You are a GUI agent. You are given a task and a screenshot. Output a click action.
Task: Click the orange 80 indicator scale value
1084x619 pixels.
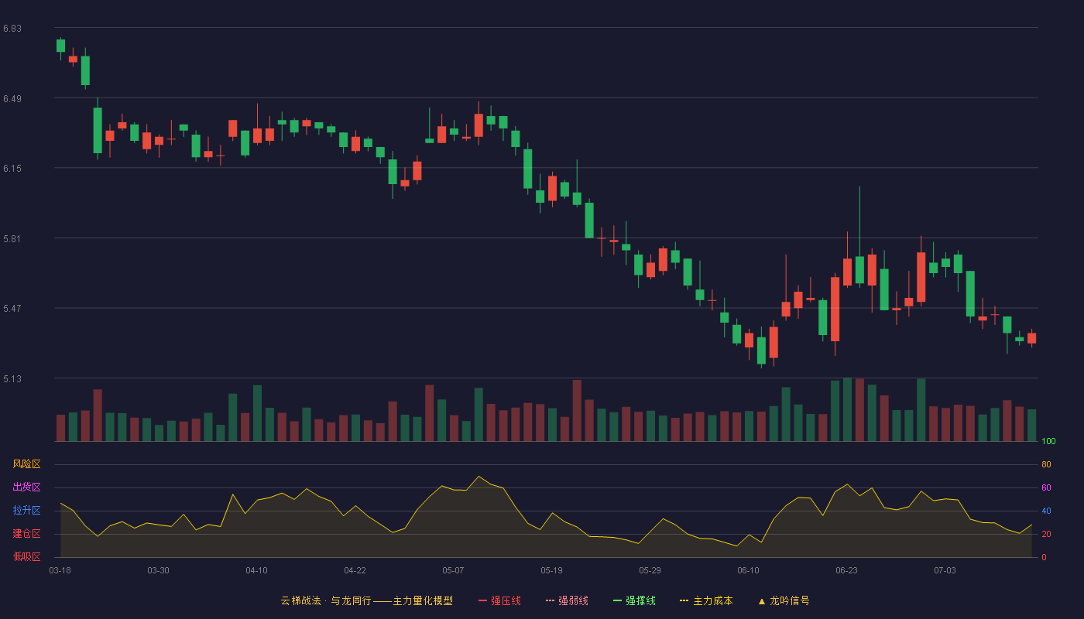pyautogui.click(x=1046, y=464)
